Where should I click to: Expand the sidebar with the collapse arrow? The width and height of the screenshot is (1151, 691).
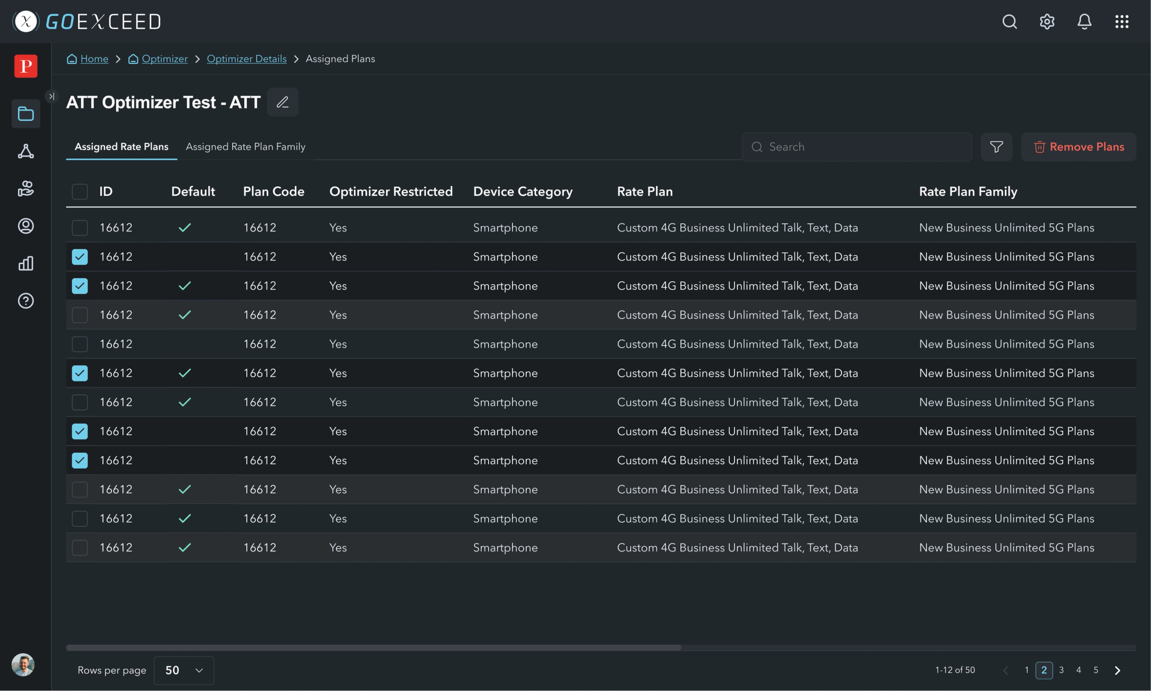51,97
